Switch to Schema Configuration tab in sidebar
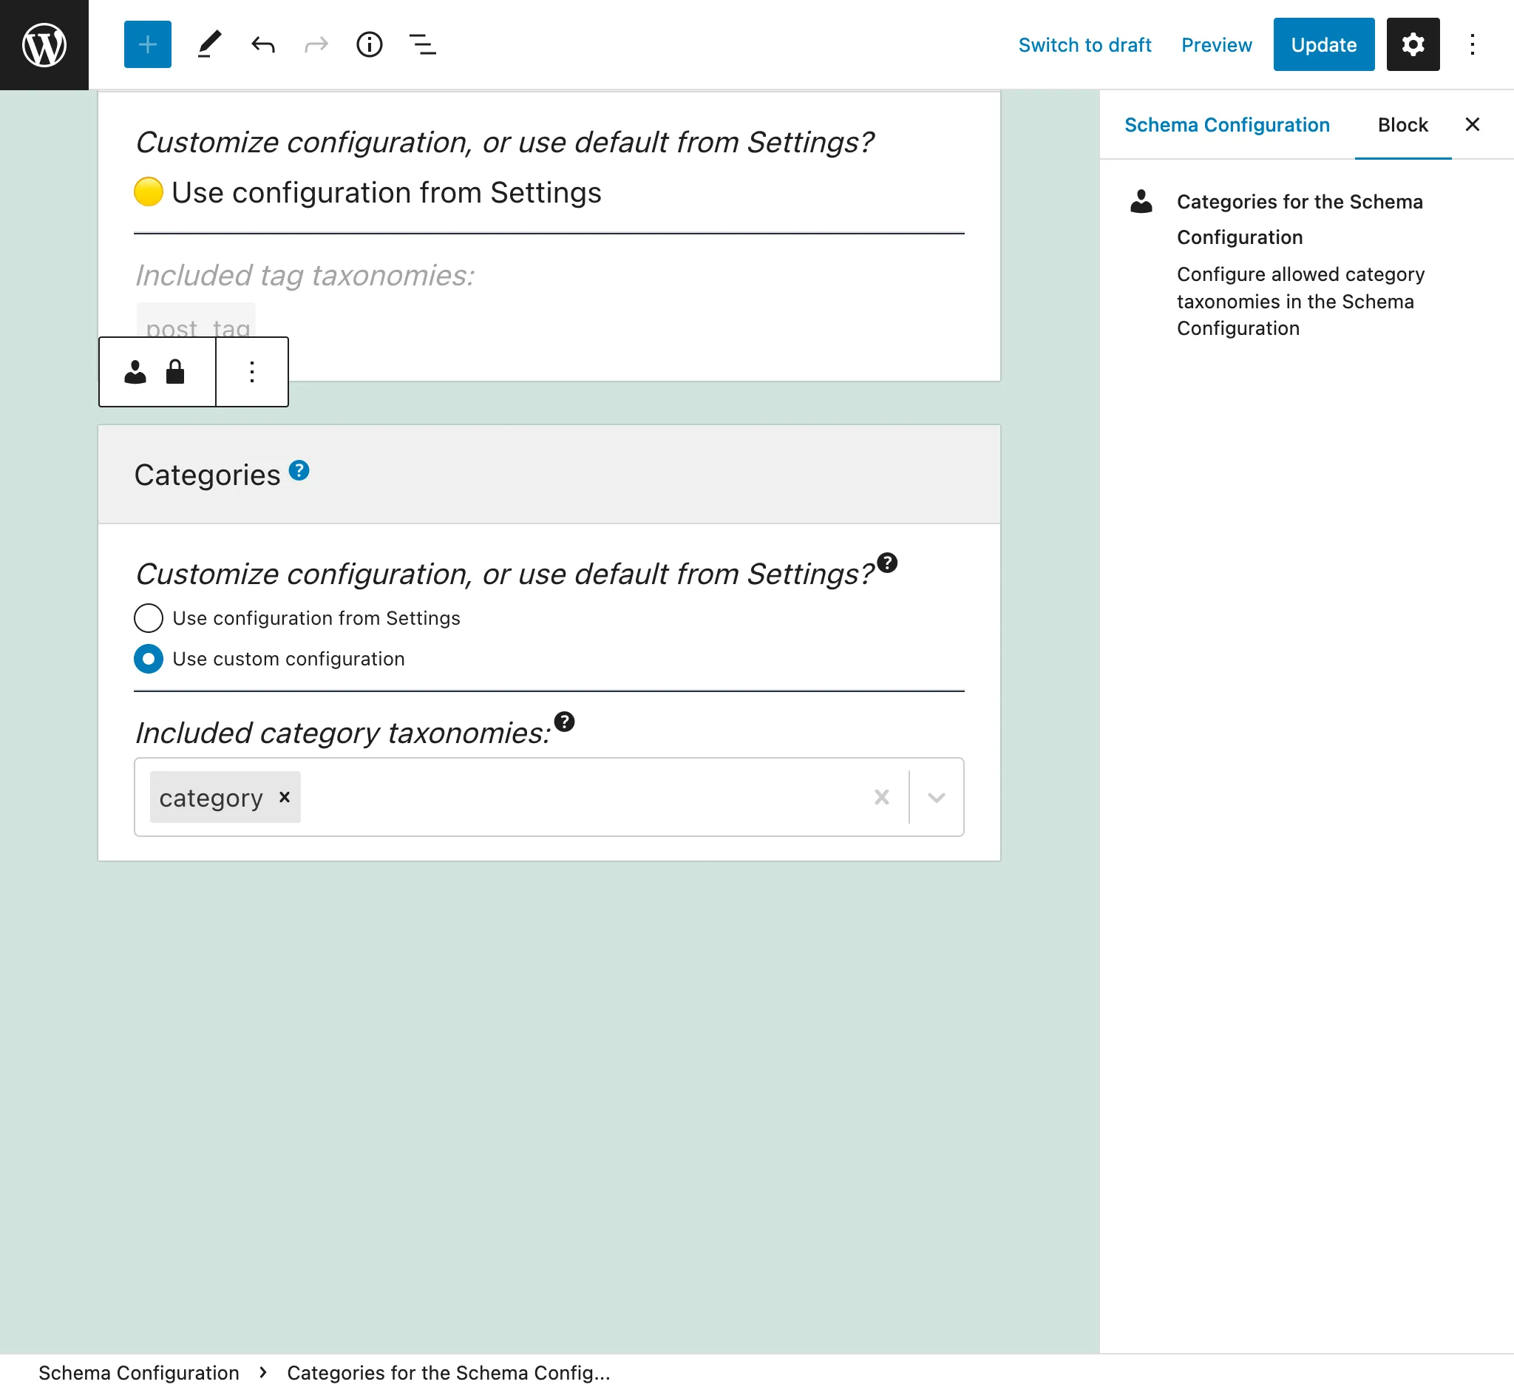The width and height of the screenshot is (1514, 1390). click(1225, 125)
